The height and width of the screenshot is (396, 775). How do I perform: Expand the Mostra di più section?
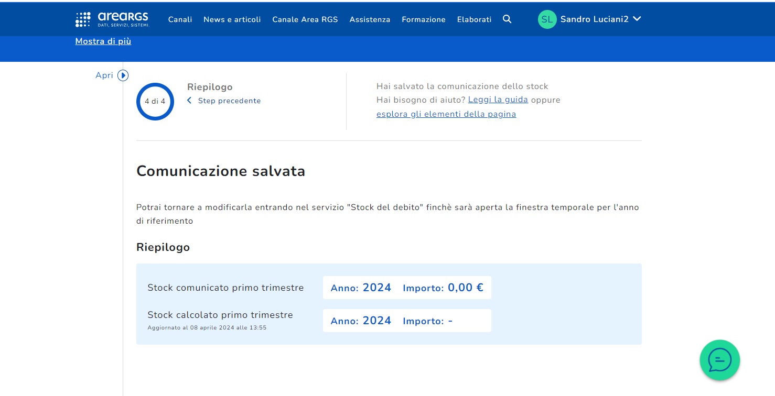point(103,41)
